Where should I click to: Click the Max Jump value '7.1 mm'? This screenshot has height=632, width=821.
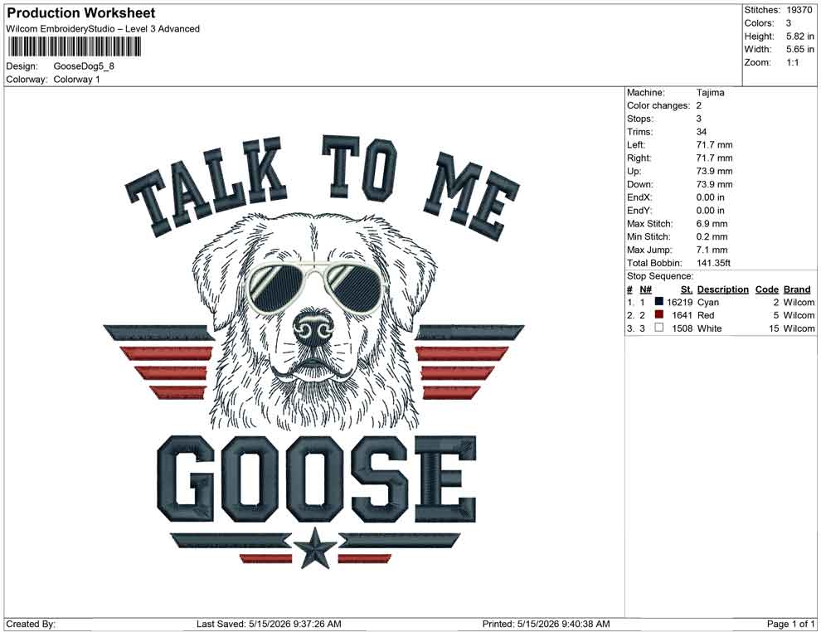tap(712, 250)
